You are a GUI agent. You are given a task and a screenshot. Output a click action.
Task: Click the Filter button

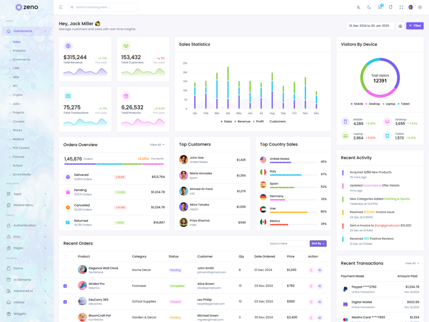(415, 26)
